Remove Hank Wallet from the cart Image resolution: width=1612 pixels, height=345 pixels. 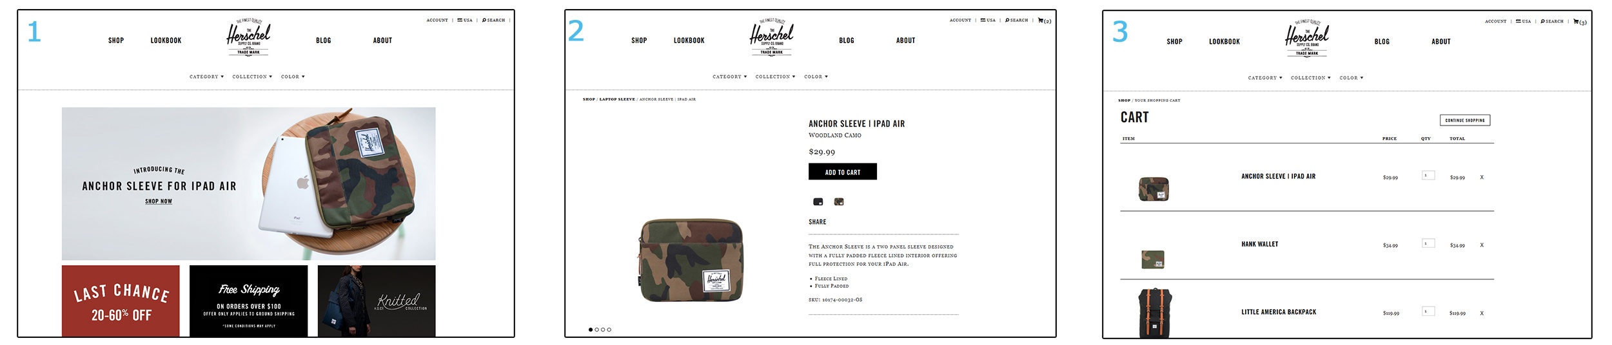click(1482, 245)
